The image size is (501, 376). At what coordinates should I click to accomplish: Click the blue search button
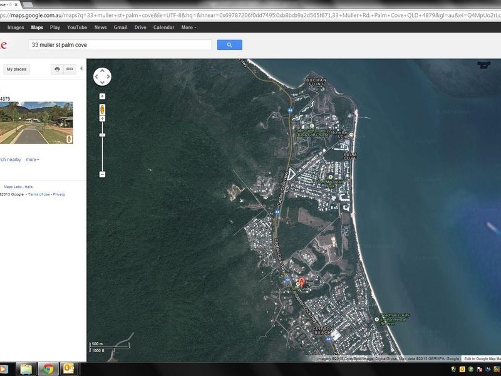(229, 44)
